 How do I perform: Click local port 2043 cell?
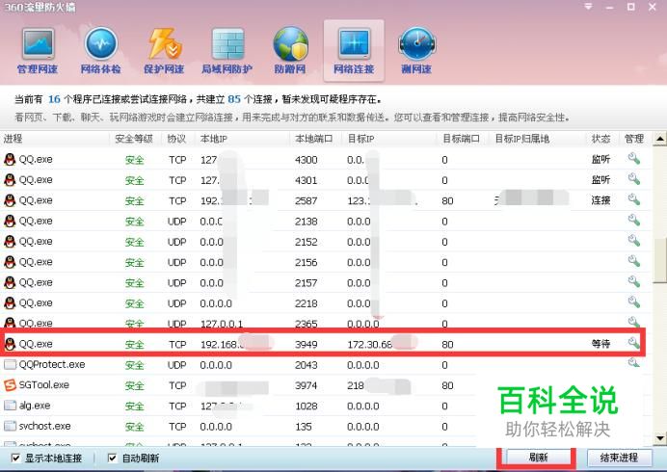pyautogui.click(x=307, y=365)
